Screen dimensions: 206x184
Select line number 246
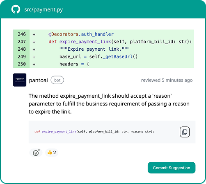22,34
